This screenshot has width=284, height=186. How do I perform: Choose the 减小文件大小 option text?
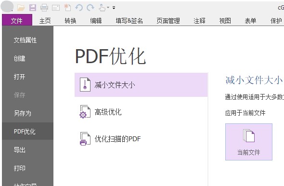115,85
